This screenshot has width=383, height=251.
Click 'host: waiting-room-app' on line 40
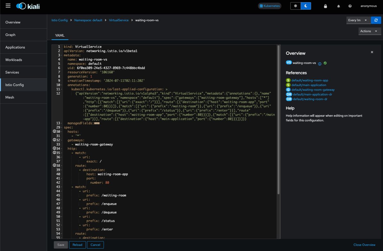click(x=107, y=174)
